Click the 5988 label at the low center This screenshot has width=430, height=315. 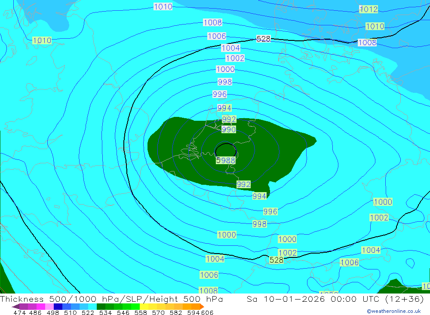coord(226,160)
